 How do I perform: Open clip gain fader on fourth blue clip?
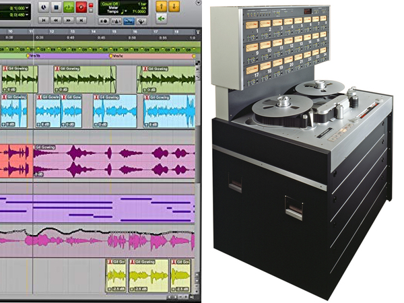[96, 125]
